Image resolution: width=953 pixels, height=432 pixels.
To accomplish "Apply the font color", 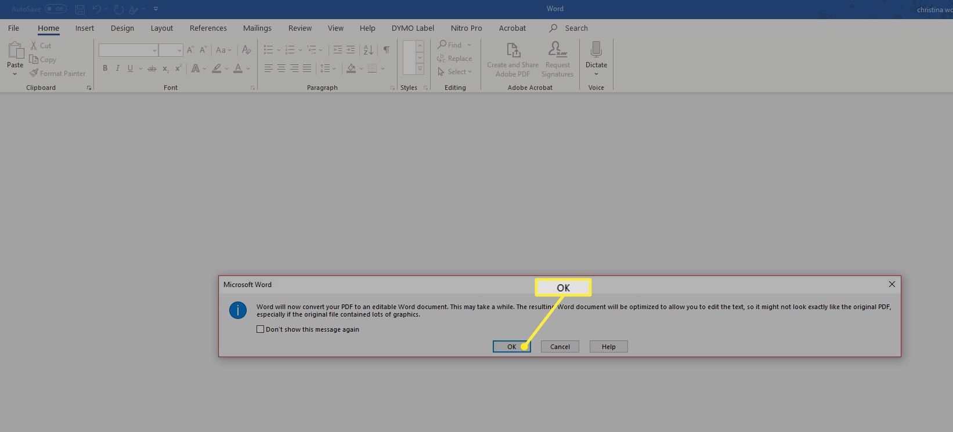I will [238, 68].
